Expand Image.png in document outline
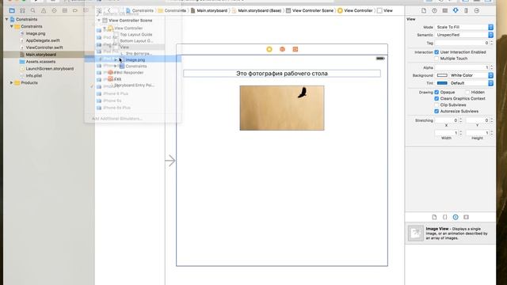This screenshot has height=285, width=507. [116, 60]
